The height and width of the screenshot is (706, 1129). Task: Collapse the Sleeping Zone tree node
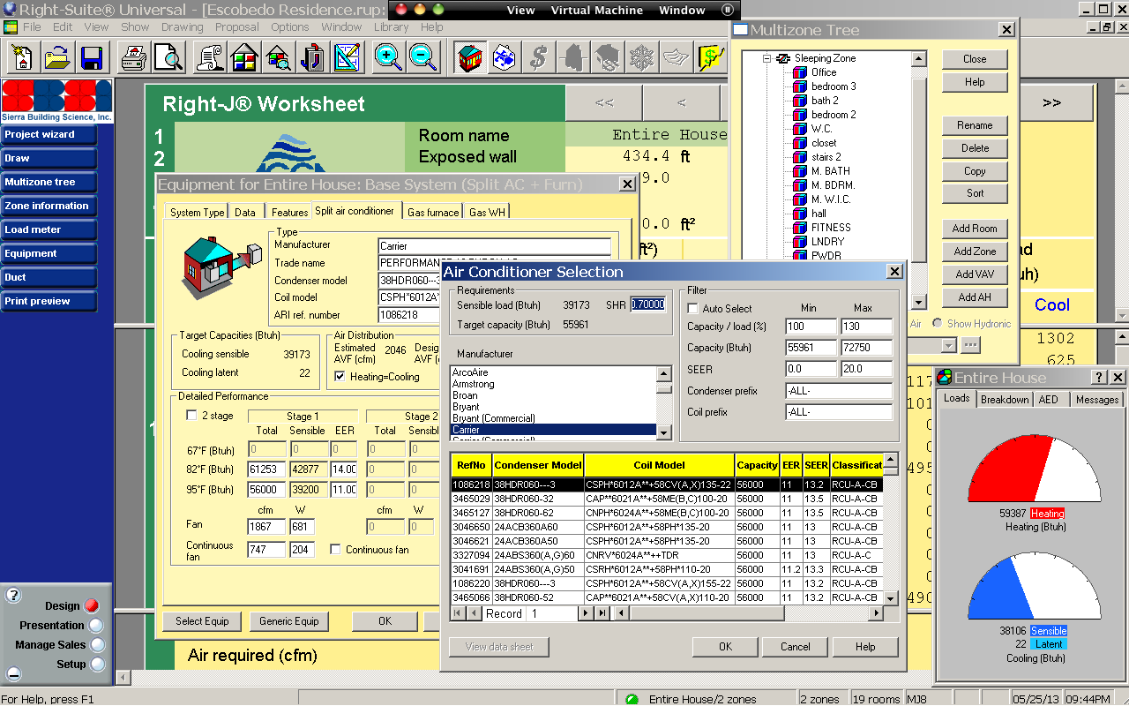coord(767,59)
